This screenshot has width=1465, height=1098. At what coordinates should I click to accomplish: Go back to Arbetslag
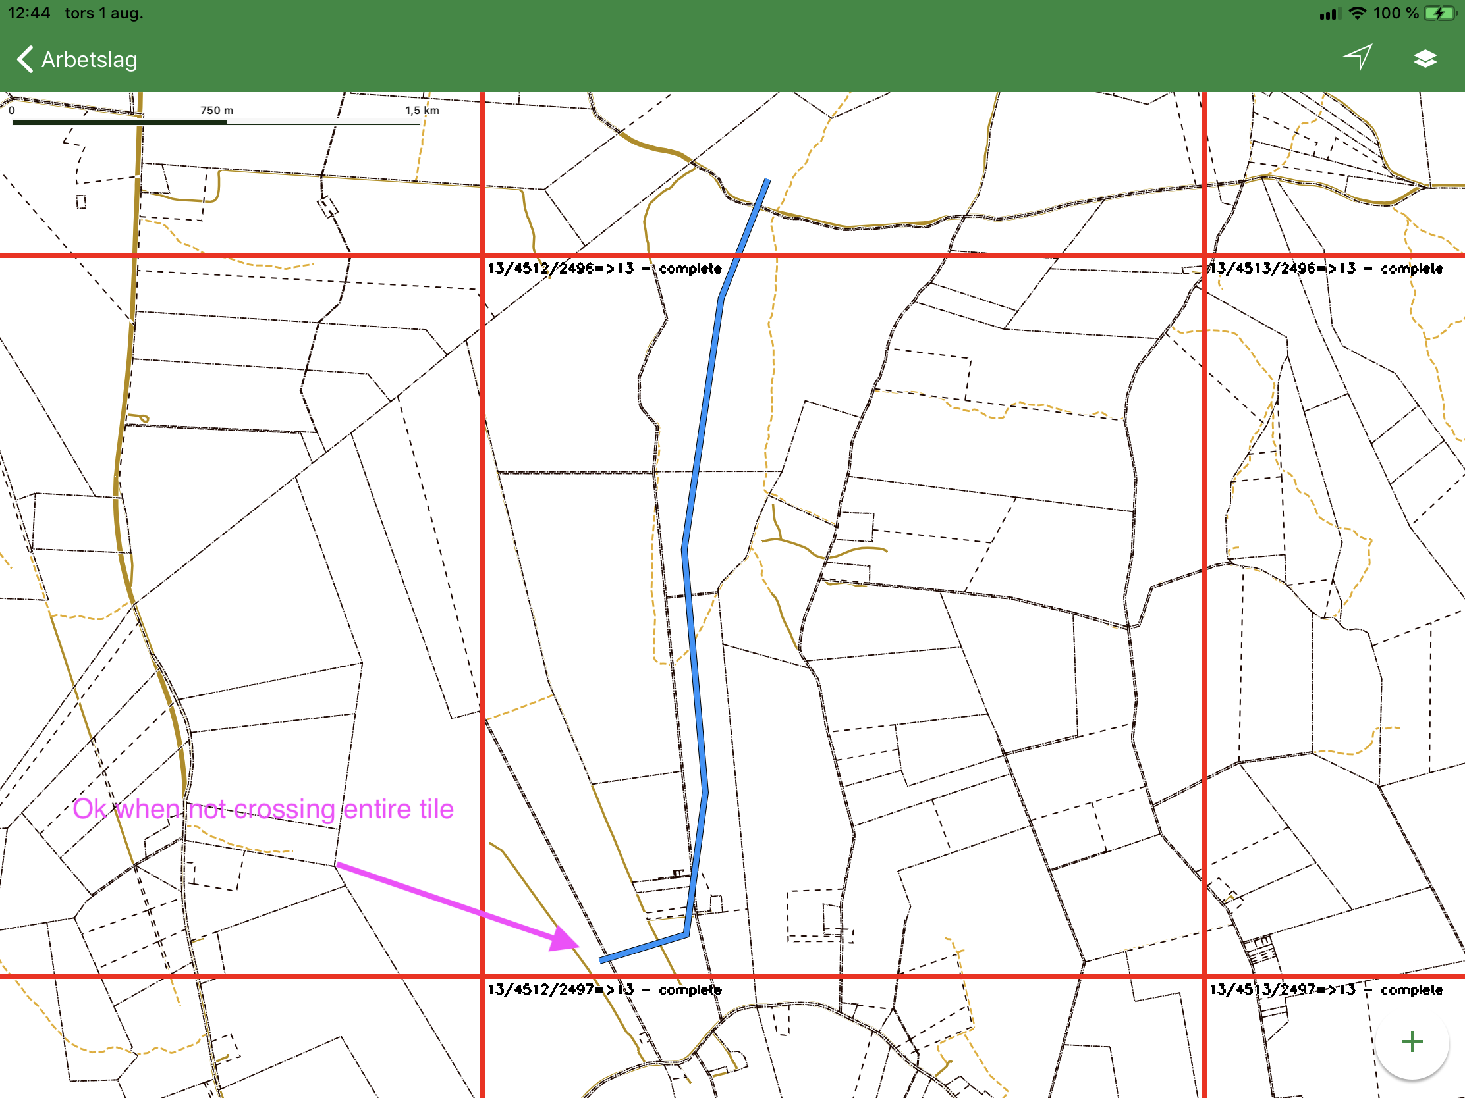[89, 59]
